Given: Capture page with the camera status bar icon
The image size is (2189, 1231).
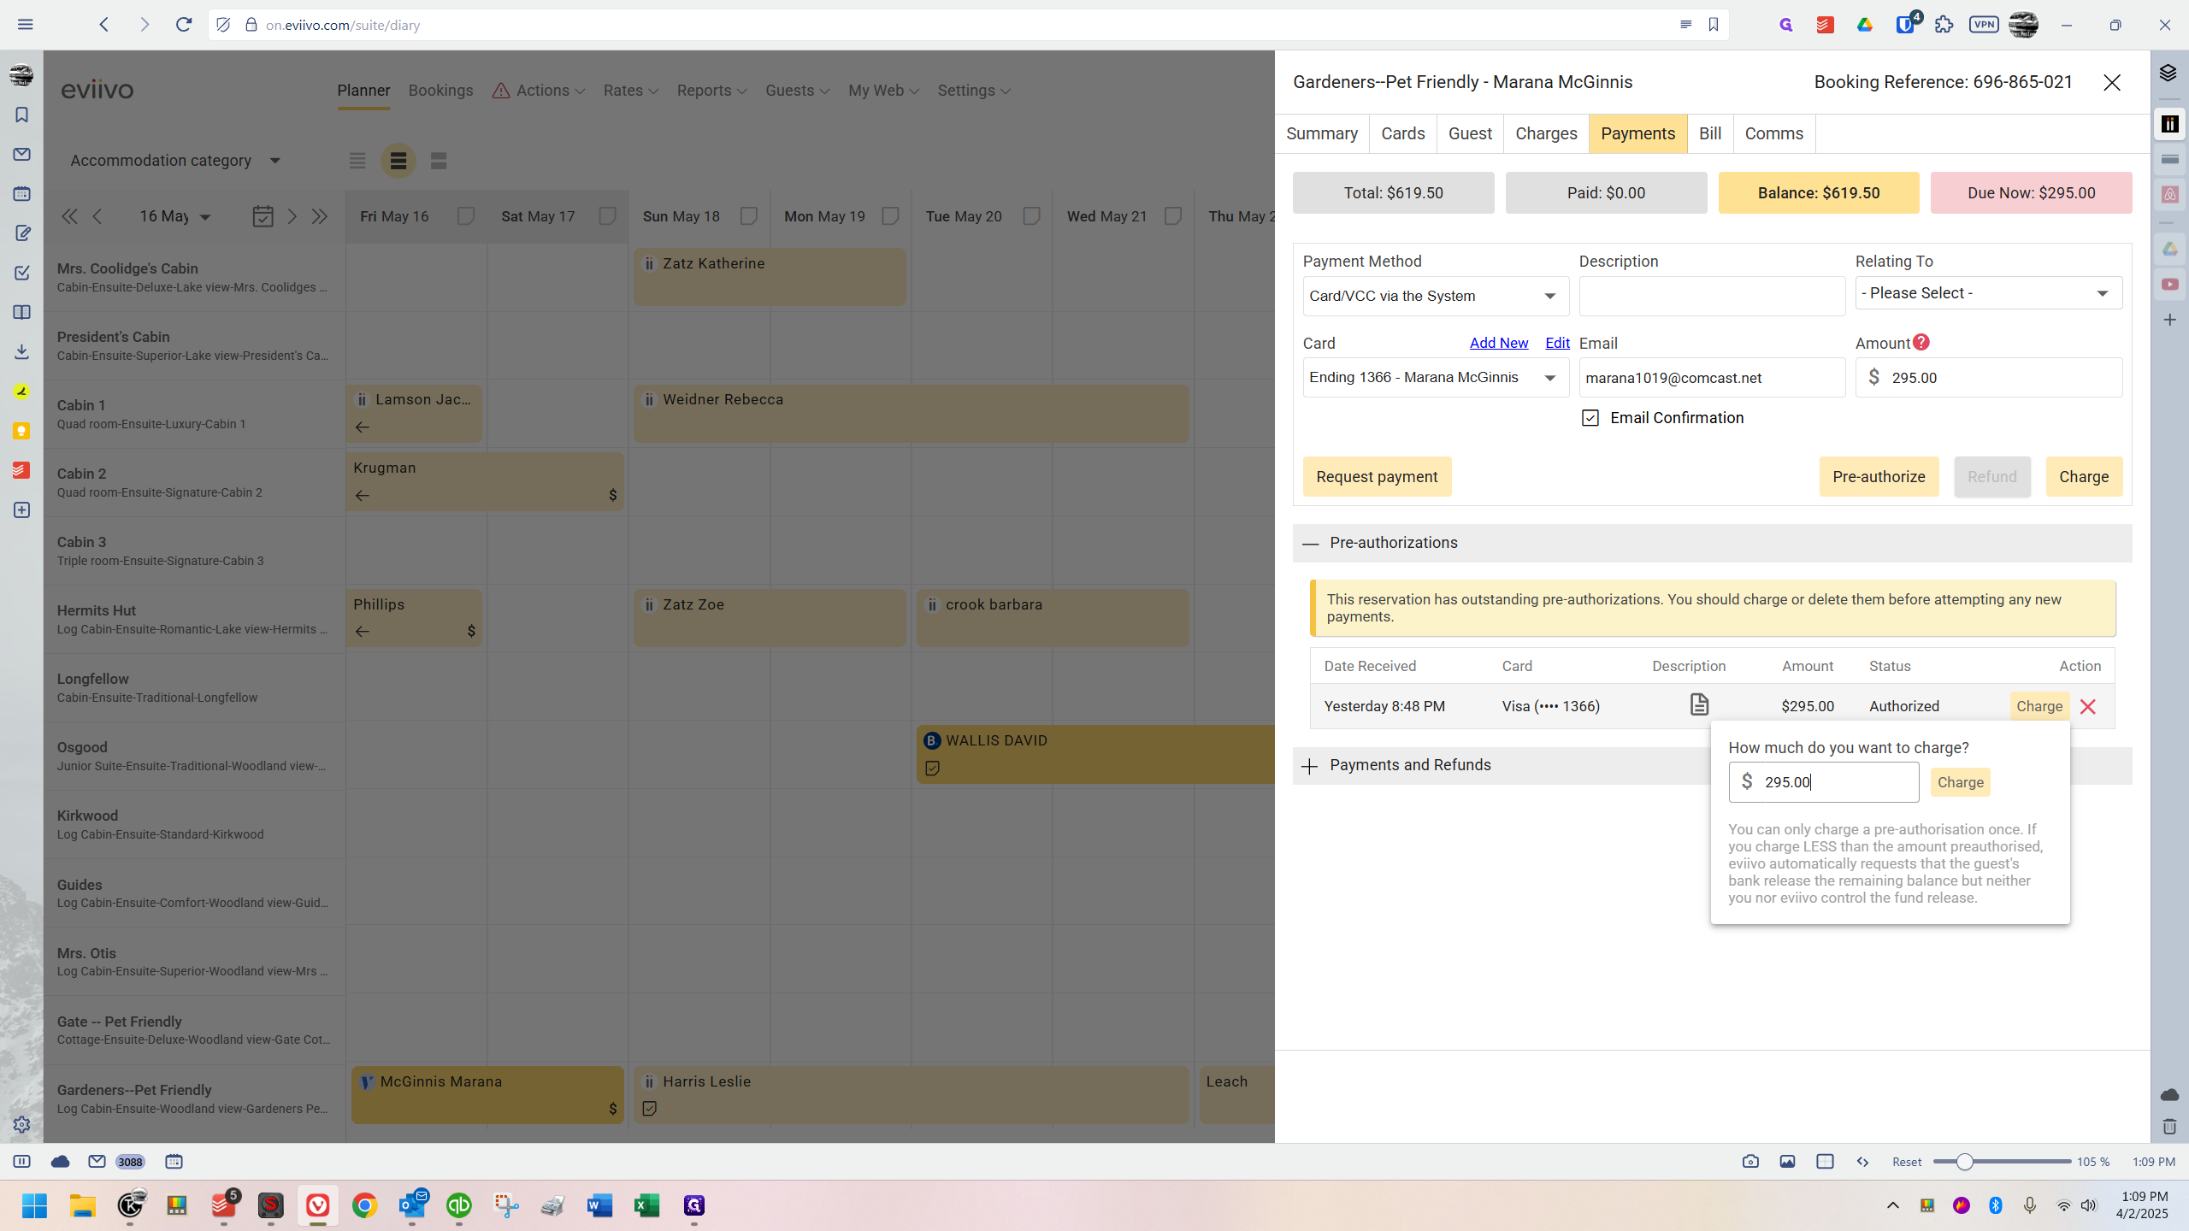Looking at the screenshot, I should 1750,1162.
